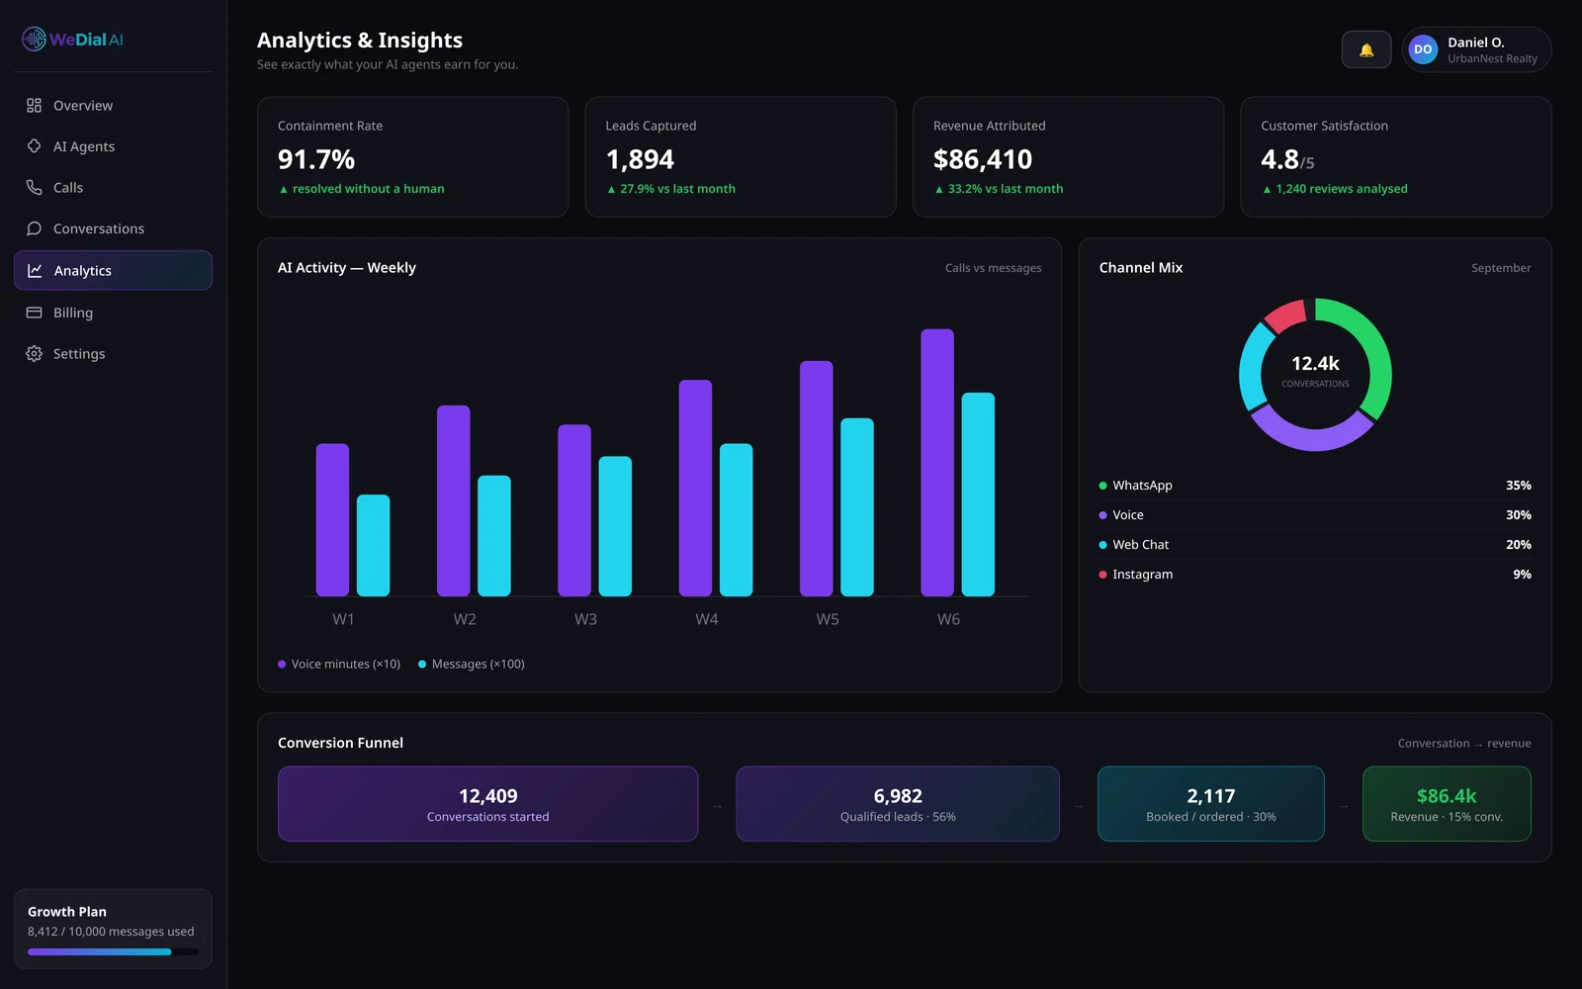The height and width of the screenshot is (989, 1582).
Task: Open the Overview page
Action: (x=113, y=105)
